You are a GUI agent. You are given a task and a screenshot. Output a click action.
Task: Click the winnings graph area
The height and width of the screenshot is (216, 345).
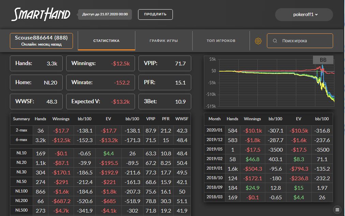[x=269, y=82]
